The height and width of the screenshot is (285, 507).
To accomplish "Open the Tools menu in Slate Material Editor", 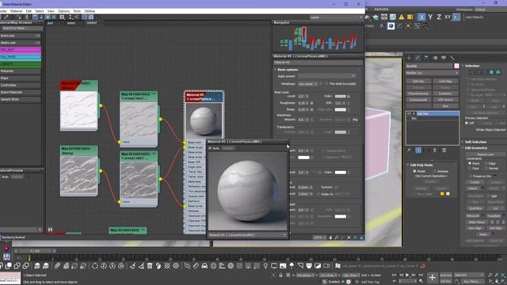I will 77,11.
